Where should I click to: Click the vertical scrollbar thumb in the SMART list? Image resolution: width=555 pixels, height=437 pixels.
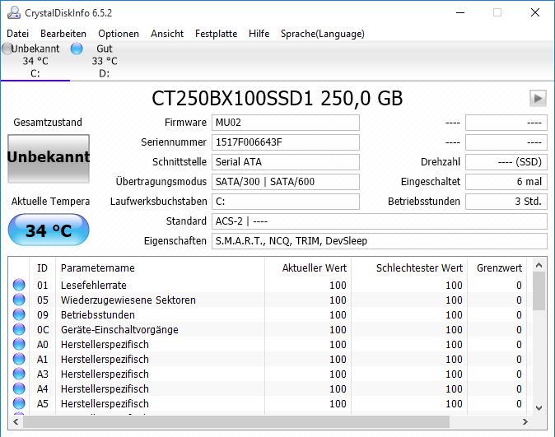click(x=539, y=291)
